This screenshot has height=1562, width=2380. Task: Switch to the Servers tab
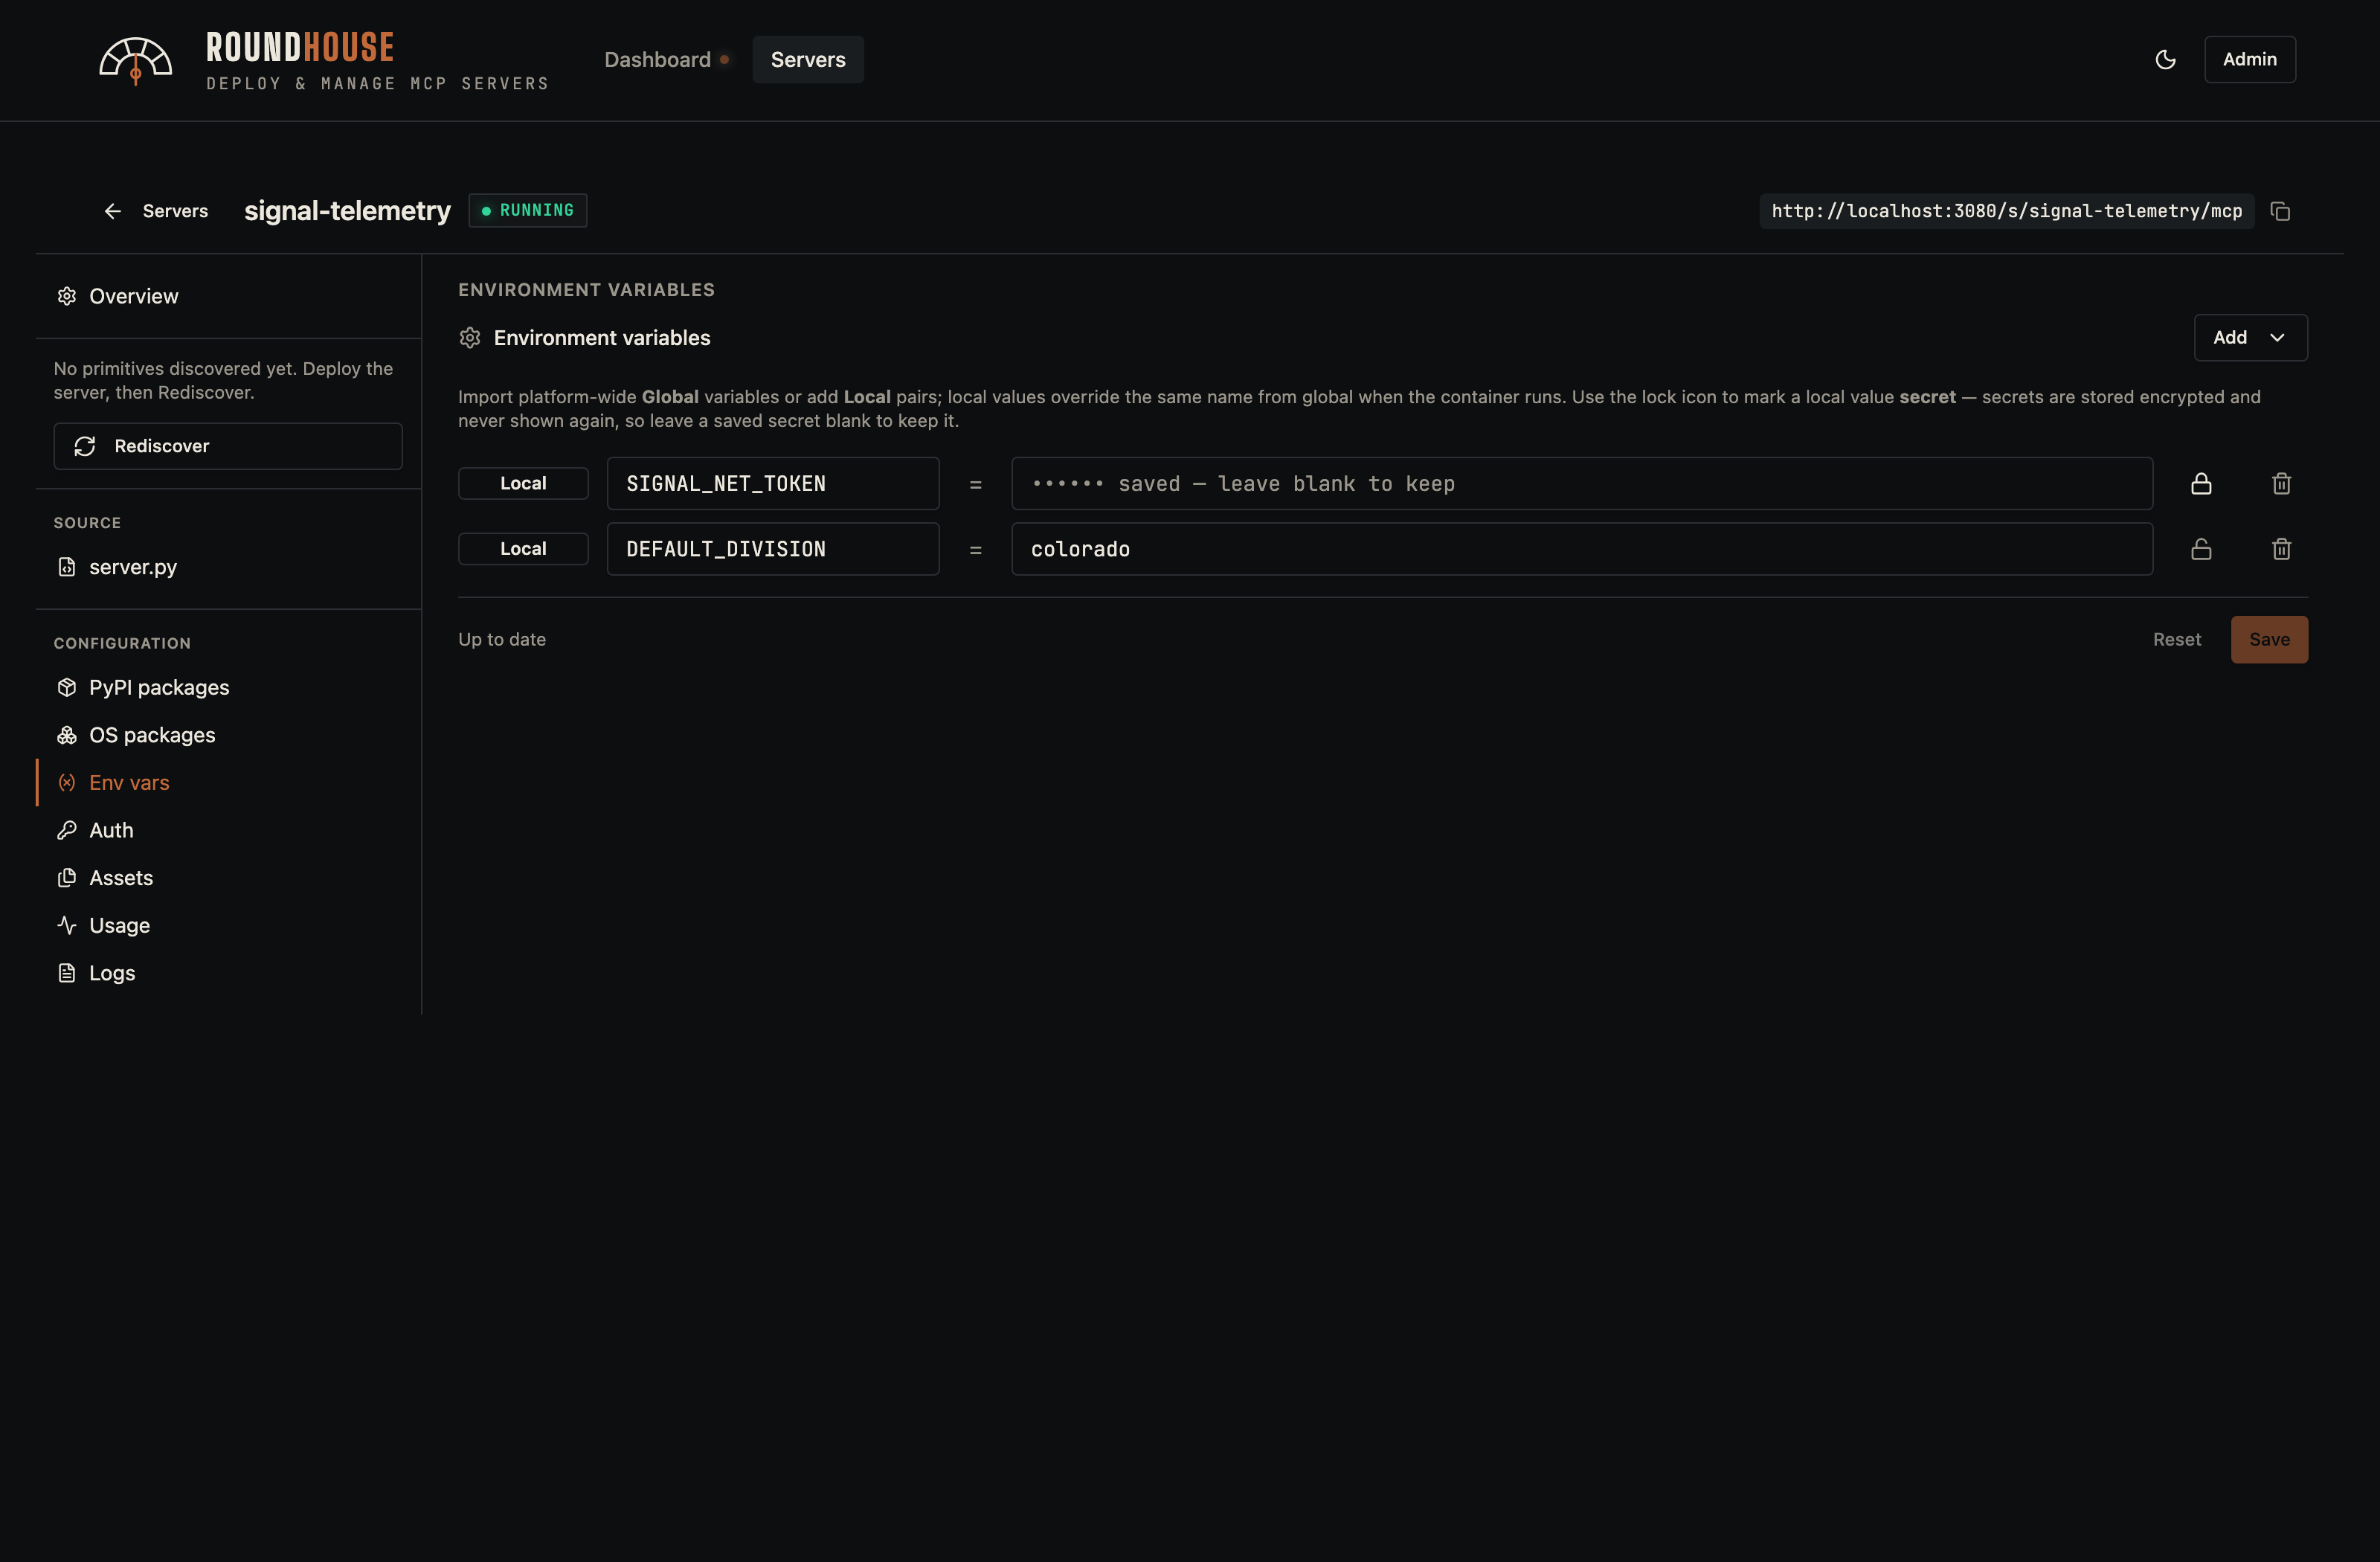pyautogui.click(x=808, y=60)
